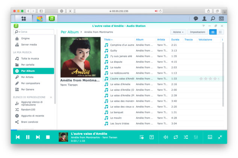This screenshot has height=158, width=238.
Task: Open the DSM main menu grid icon
Action: pos(24,19)
